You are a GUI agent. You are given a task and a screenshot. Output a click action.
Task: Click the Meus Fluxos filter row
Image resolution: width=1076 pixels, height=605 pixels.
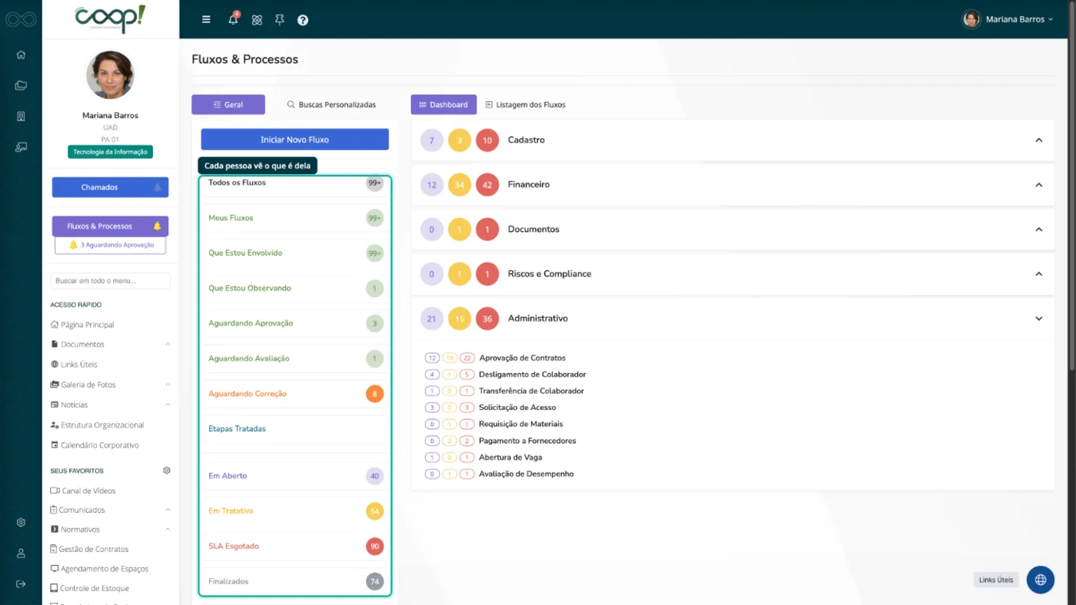pyautogui.click(x=295, y=218)
